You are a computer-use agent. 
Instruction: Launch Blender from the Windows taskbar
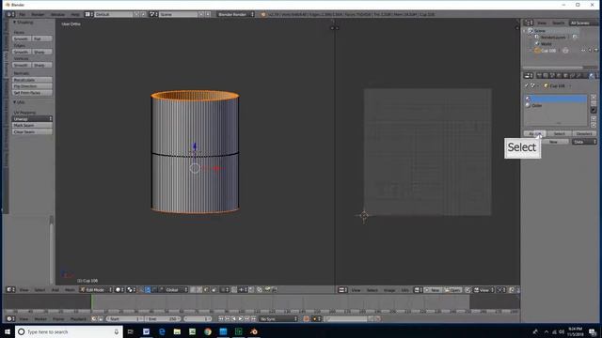point(254,331)
